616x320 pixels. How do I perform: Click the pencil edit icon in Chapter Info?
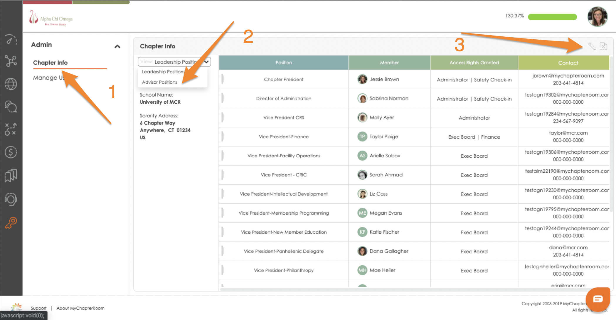pyautogui.click(x=592, y=46)
